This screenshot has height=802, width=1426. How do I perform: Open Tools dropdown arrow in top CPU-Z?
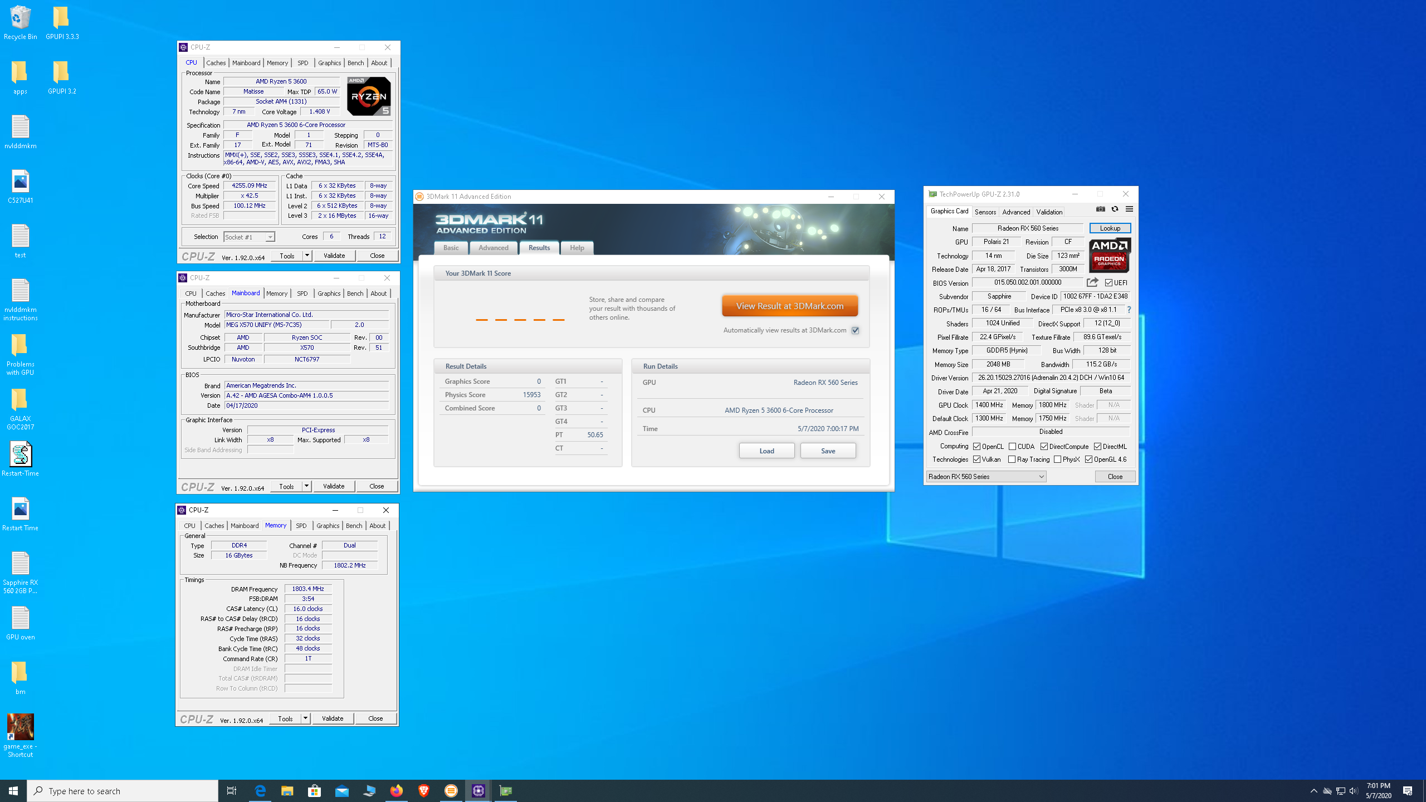(x=307, y=256)
